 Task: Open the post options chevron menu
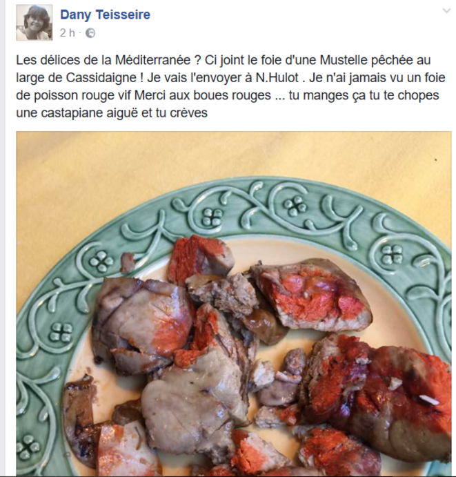click(x=446, y=11)
